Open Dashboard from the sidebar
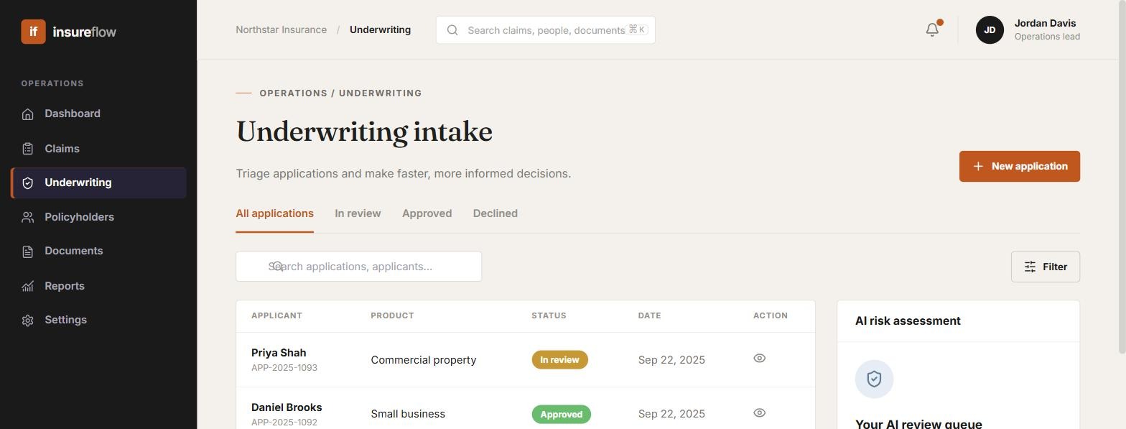Screen dimensions: 1126x429 pos(98,114)
